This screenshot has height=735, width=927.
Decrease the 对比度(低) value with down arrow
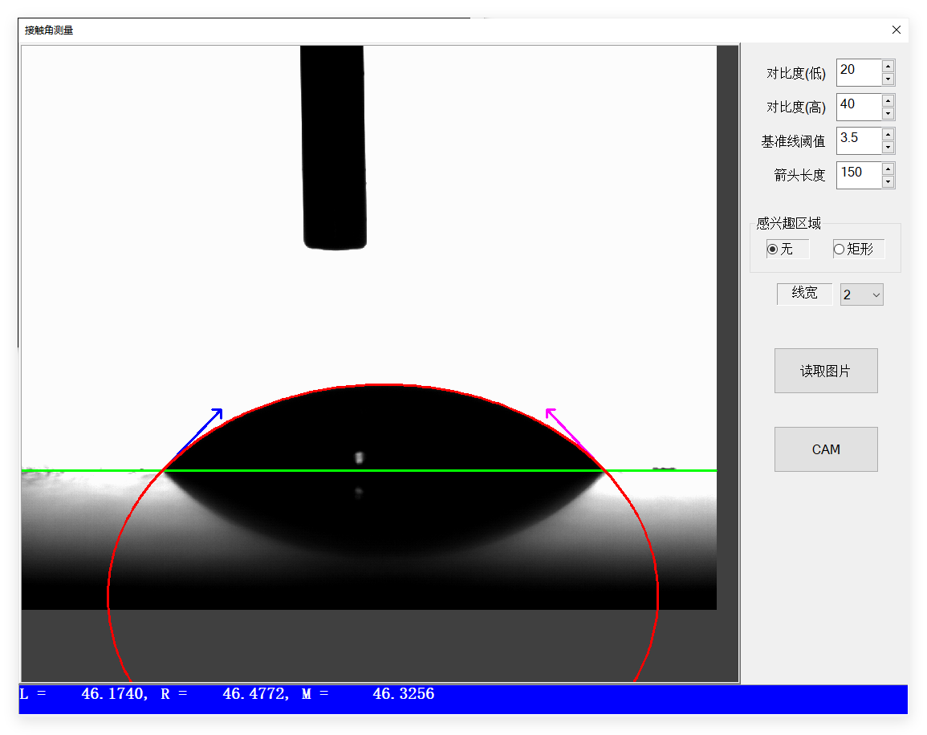(888, 79)
